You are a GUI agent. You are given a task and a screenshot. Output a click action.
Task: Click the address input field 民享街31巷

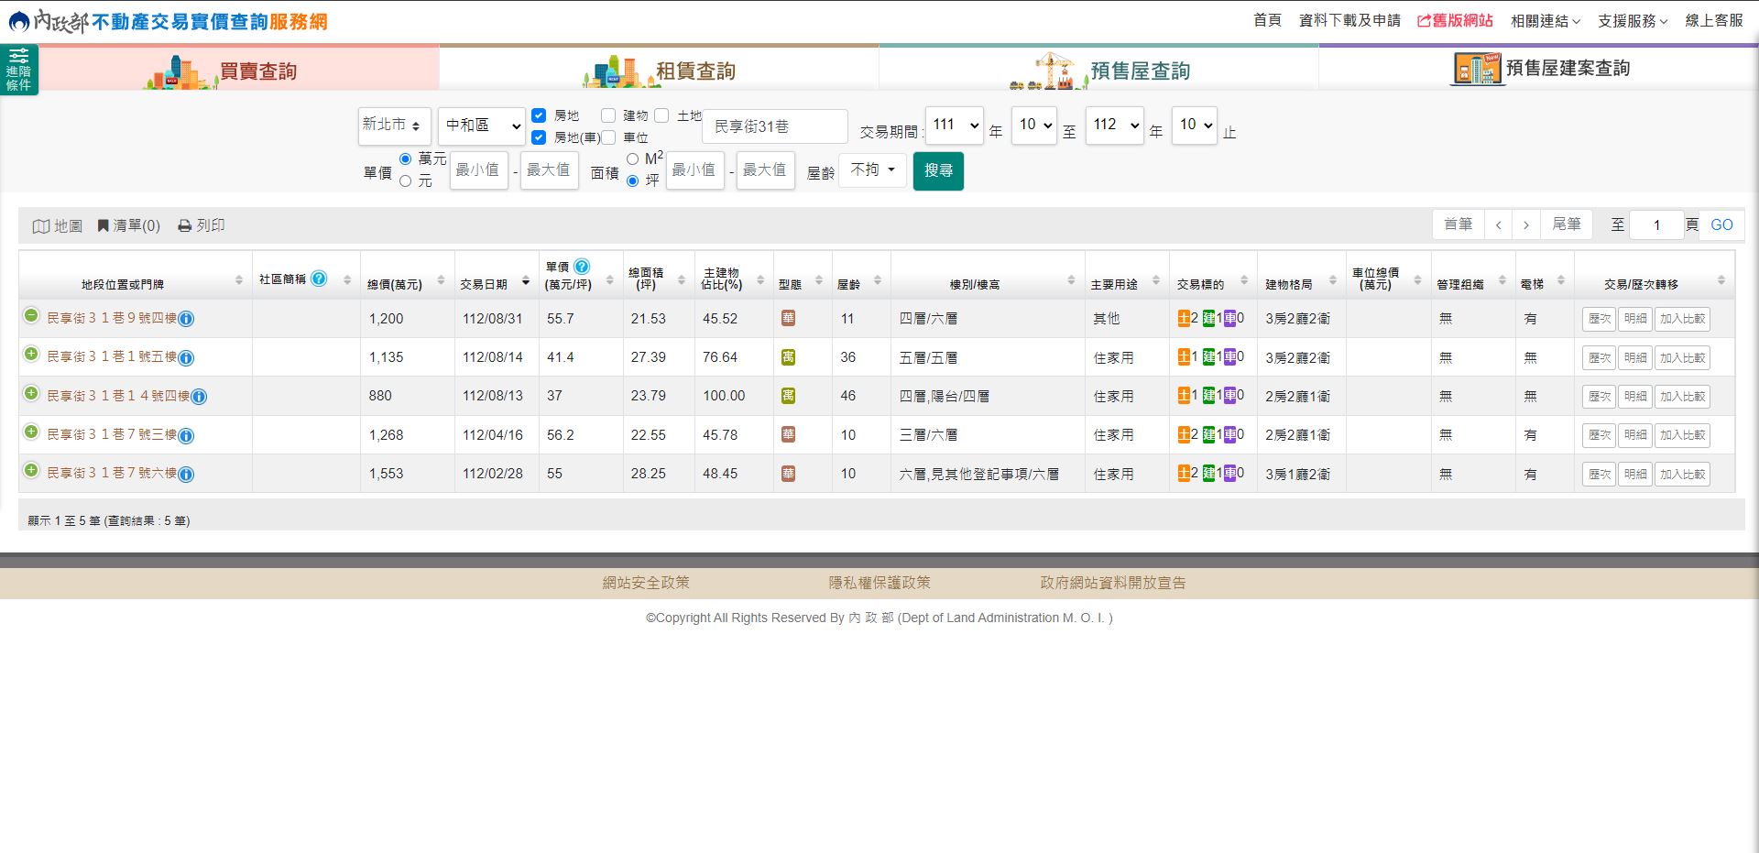[x=774, y=126]
